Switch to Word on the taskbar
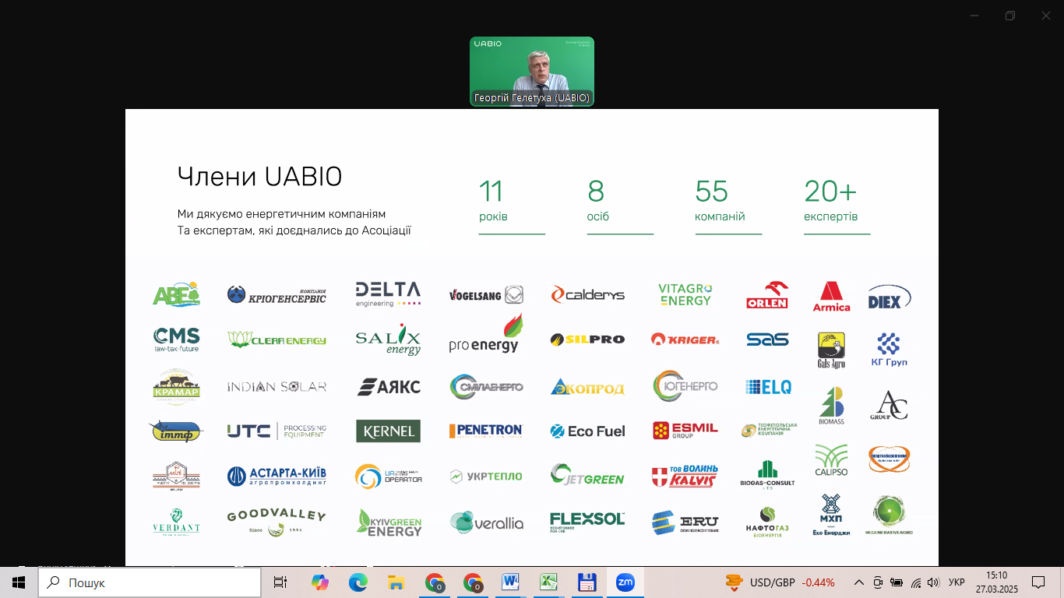 [511, 582]
